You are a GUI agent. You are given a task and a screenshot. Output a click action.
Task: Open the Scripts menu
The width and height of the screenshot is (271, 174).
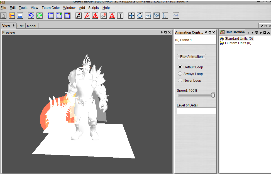point(94,8)
